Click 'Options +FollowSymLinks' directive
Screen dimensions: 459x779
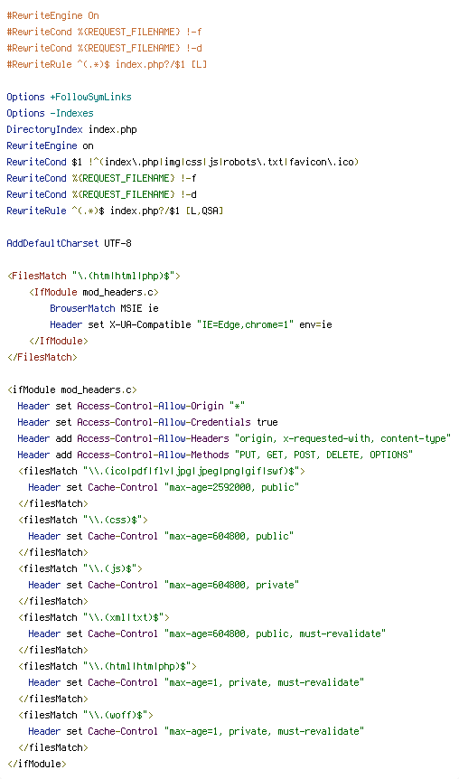point(69,97)
